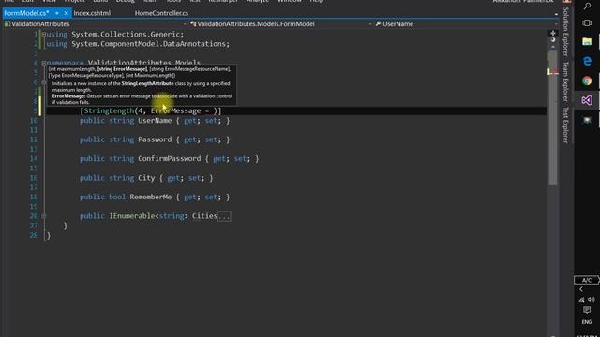Viewport: 600px width, 337px height.
Task: Click the FormModel class icon in navigation bar
Action: (x=193, y=24)
